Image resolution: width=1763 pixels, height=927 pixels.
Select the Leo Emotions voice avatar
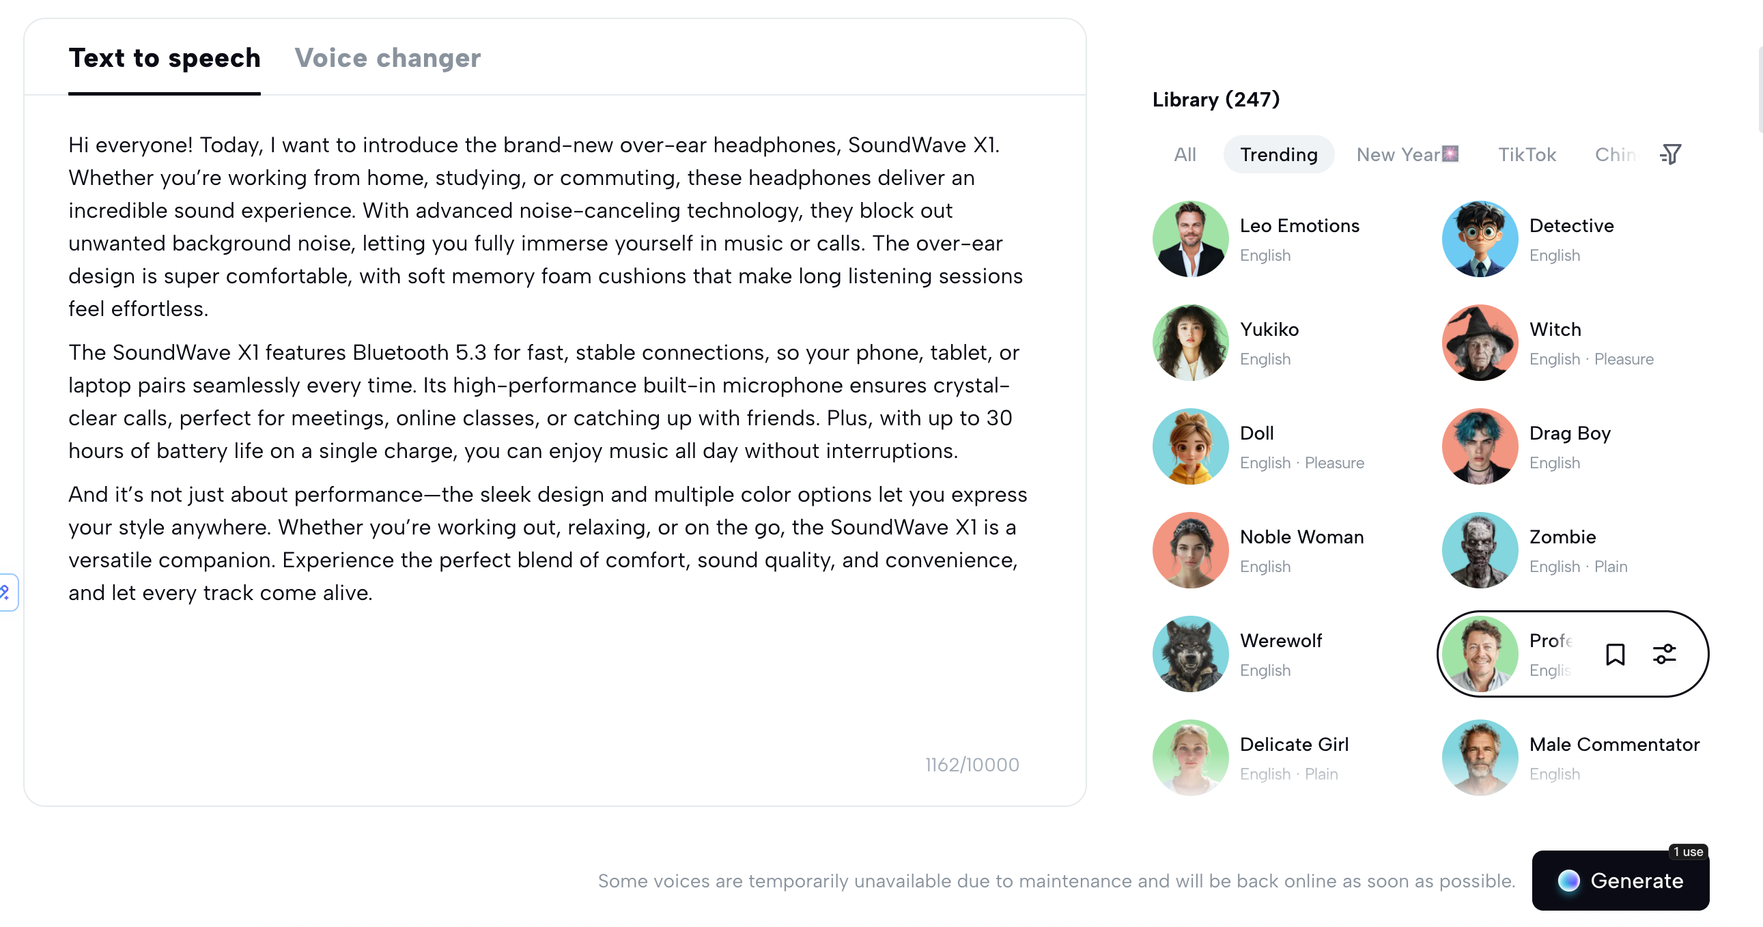click(x=1190, y=239)
